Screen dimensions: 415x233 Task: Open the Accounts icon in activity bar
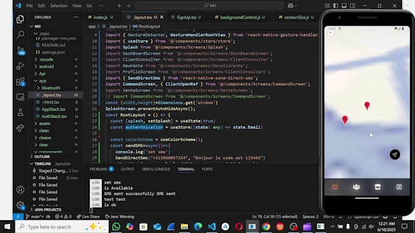tap(20, 189)
